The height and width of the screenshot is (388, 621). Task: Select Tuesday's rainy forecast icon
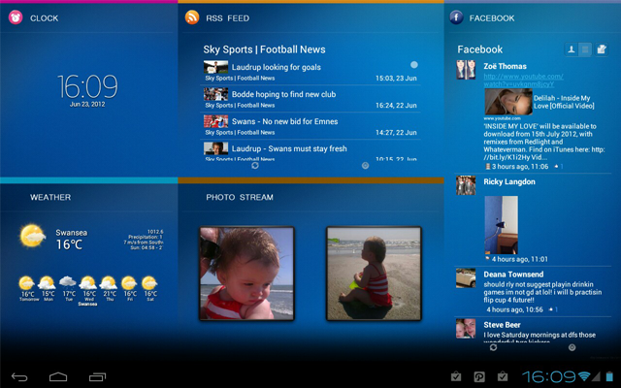pyautogui.click(x=68, y=282)
